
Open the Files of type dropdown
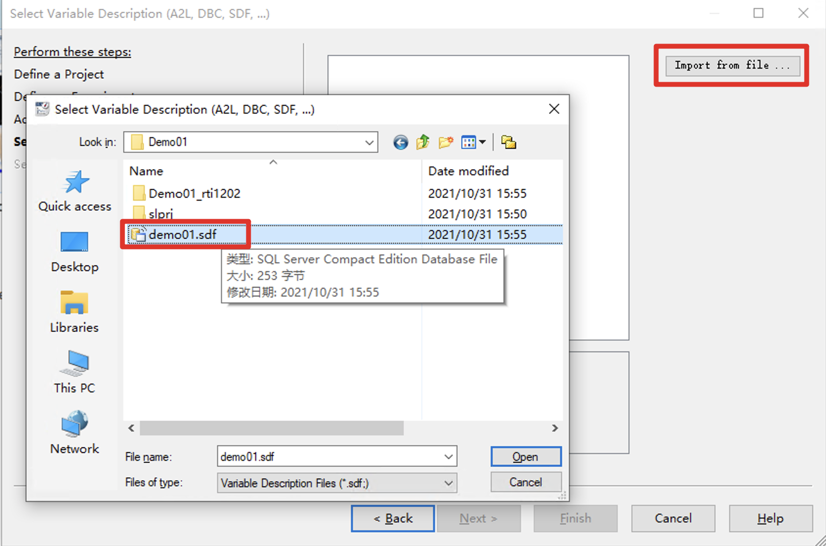[448, 483]
